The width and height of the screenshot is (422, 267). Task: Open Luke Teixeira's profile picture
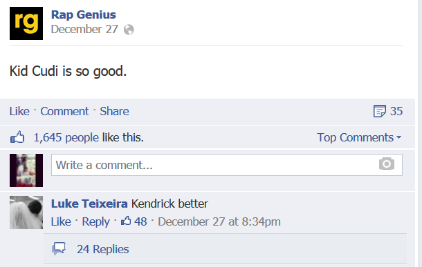point(26,212)
